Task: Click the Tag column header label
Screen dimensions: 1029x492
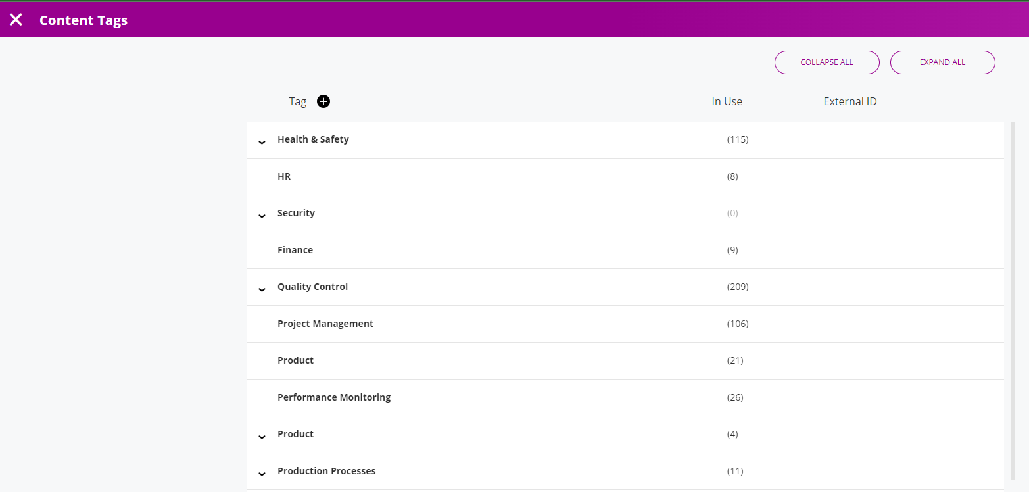Action: click(x=297, y=101)
